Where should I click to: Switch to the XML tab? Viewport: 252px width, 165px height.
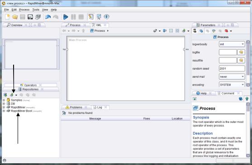pos(99,25)
